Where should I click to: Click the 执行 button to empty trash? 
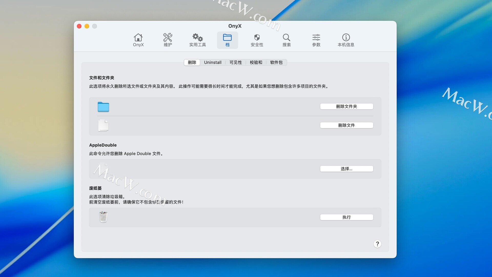(346, 217)
